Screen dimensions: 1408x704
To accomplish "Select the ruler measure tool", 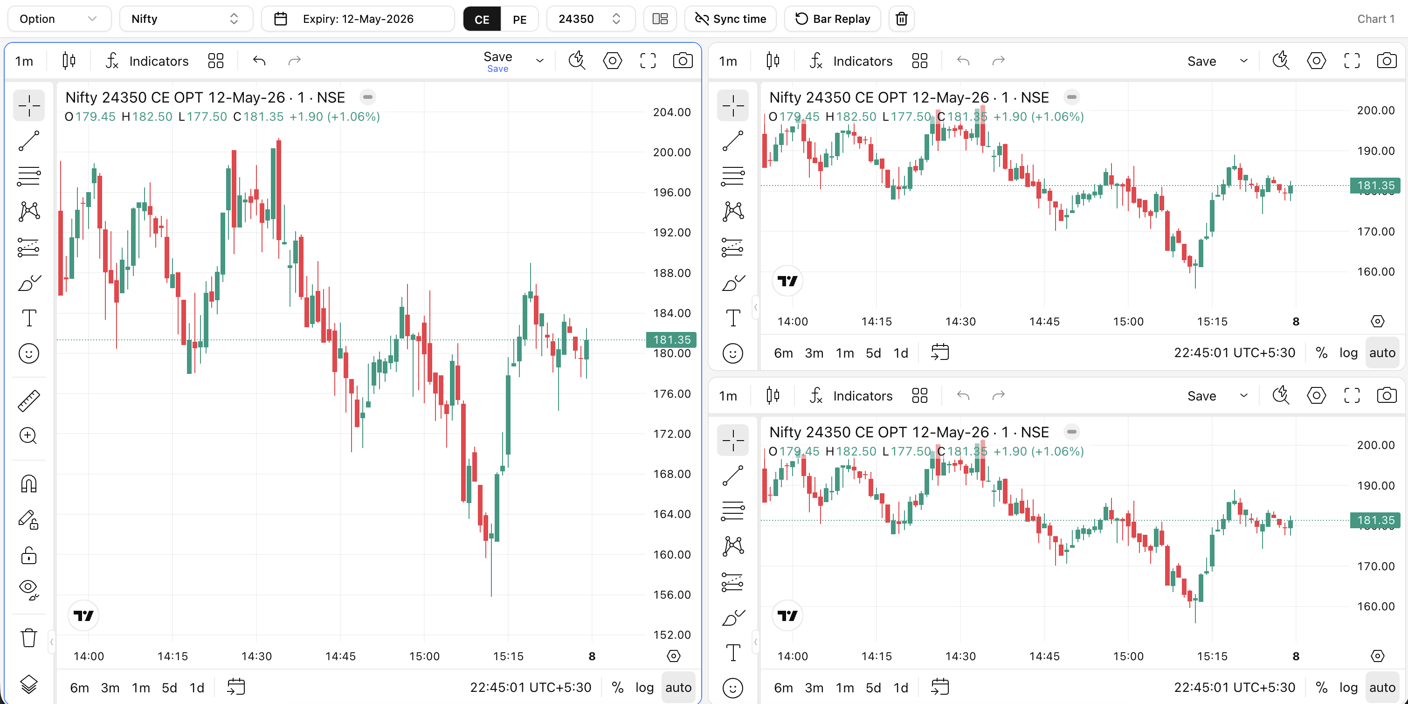I will 29,400.
